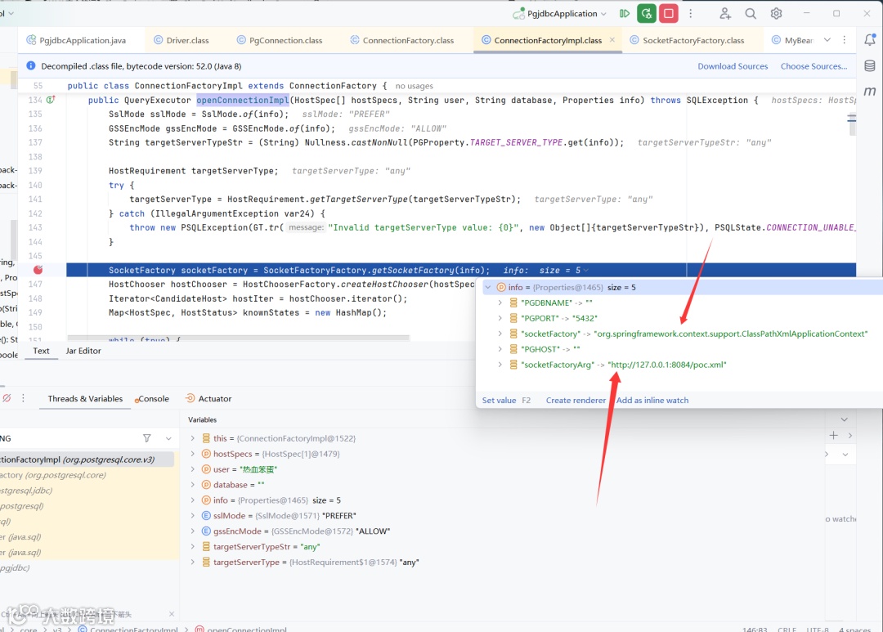Open the debug toolbar more options

[23, 398]
